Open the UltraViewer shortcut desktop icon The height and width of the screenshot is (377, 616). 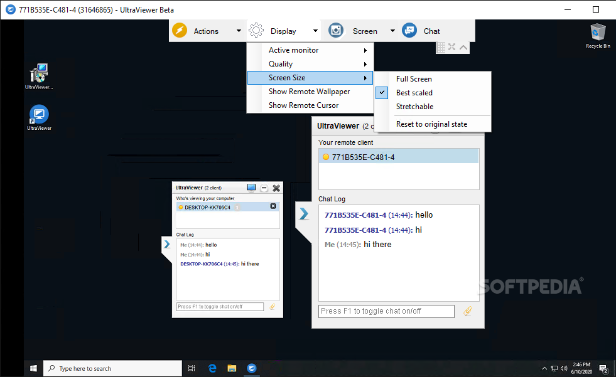39,118
